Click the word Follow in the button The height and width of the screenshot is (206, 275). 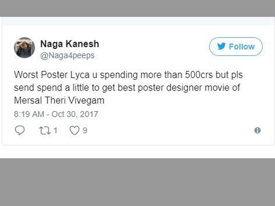(x=241, y=47)
